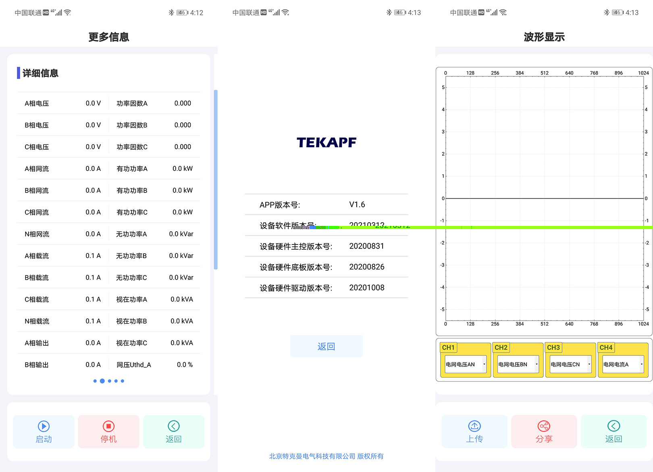653x472 pixels.
Task: Tap the 上传 upload cloud icon
Action: 474,426
